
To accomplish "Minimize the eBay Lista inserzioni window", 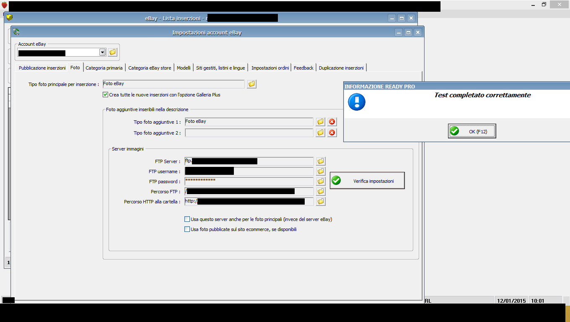I will click(x=392, y=18).
